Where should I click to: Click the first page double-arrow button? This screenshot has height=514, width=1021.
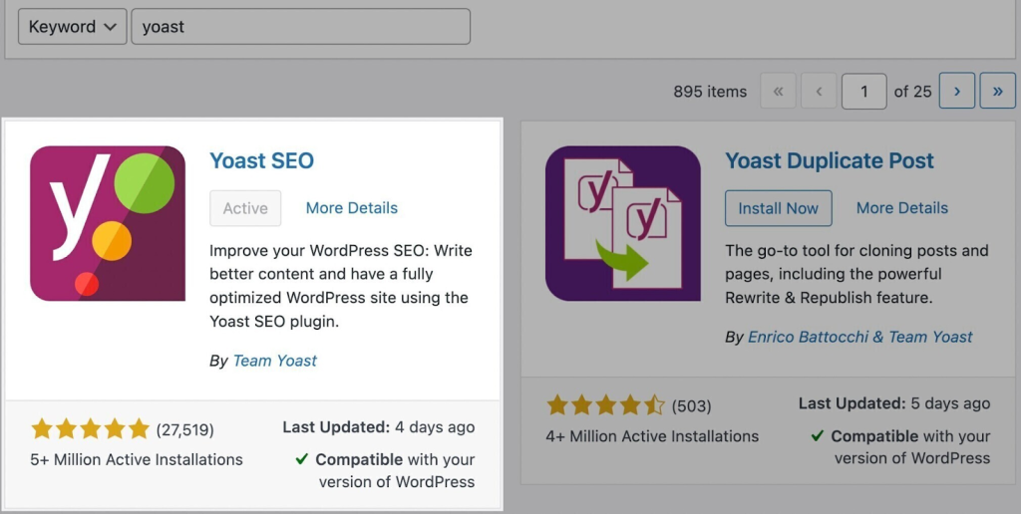pyautogui.click(x=779, y=91)
